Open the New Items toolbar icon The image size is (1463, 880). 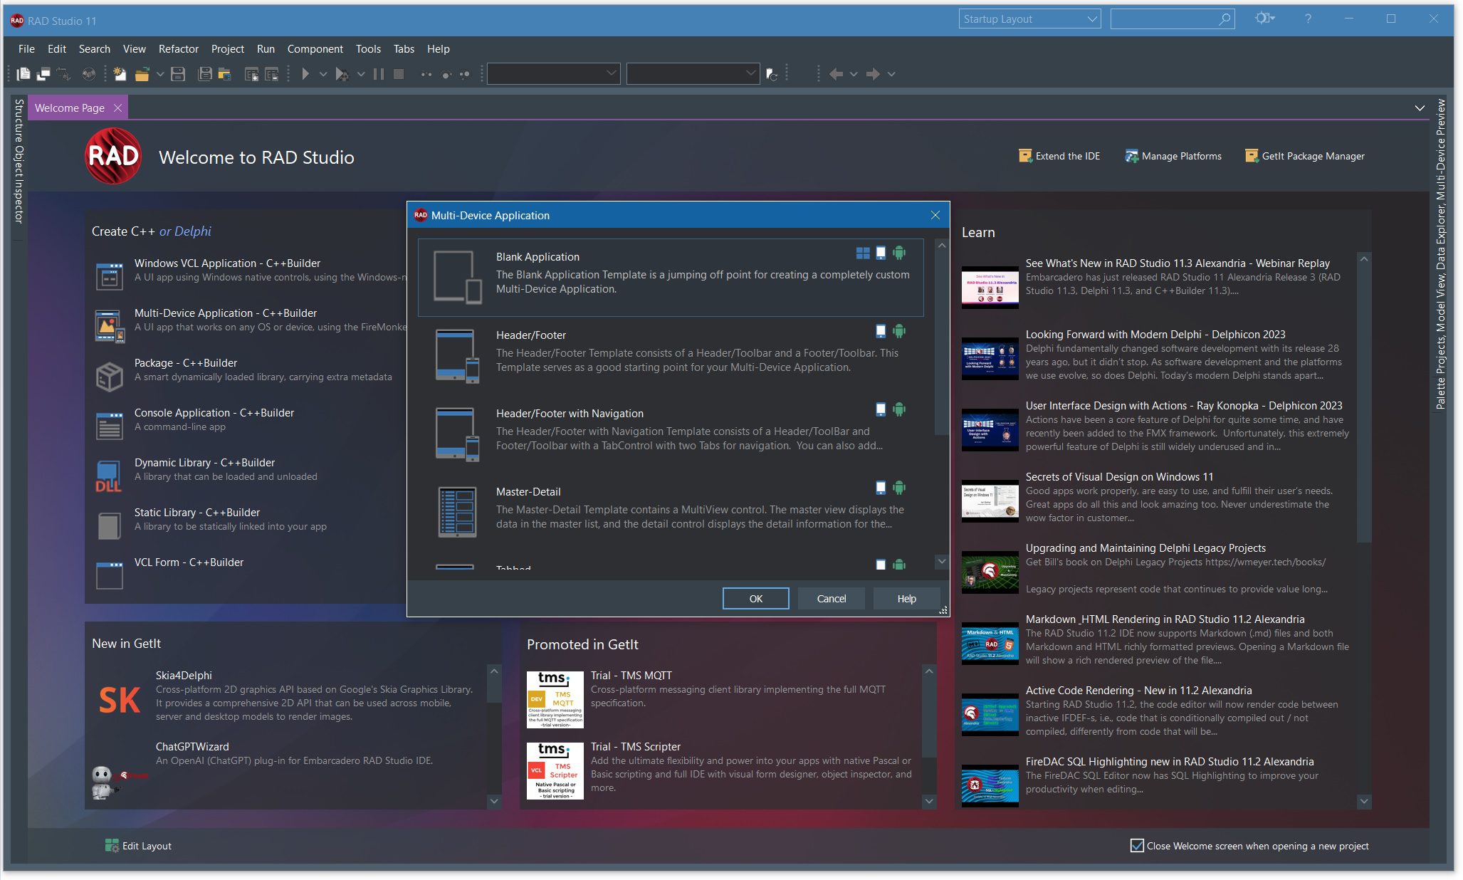120,73
